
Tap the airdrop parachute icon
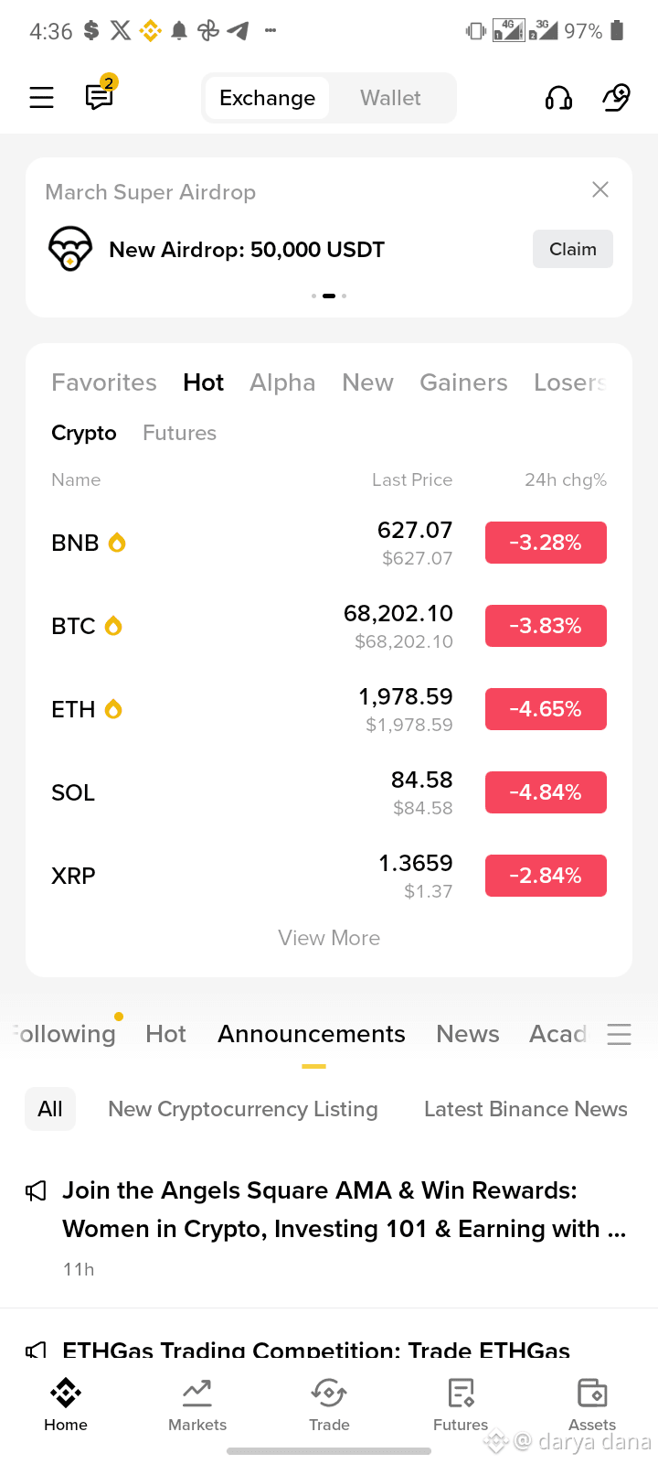[x=70, y=249]
